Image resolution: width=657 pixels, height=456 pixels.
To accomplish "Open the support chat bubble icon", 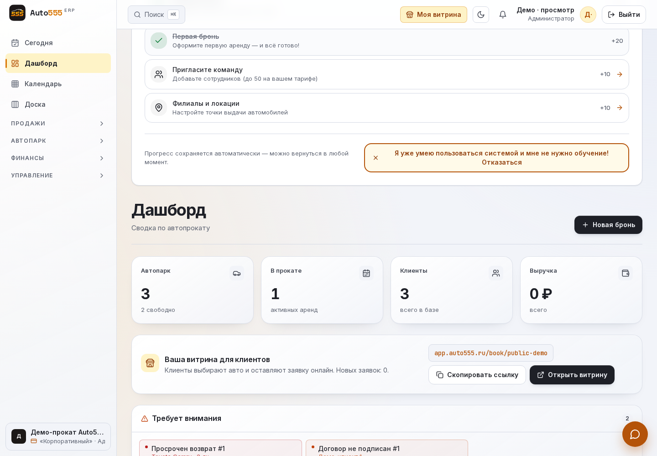I will 635,434.
